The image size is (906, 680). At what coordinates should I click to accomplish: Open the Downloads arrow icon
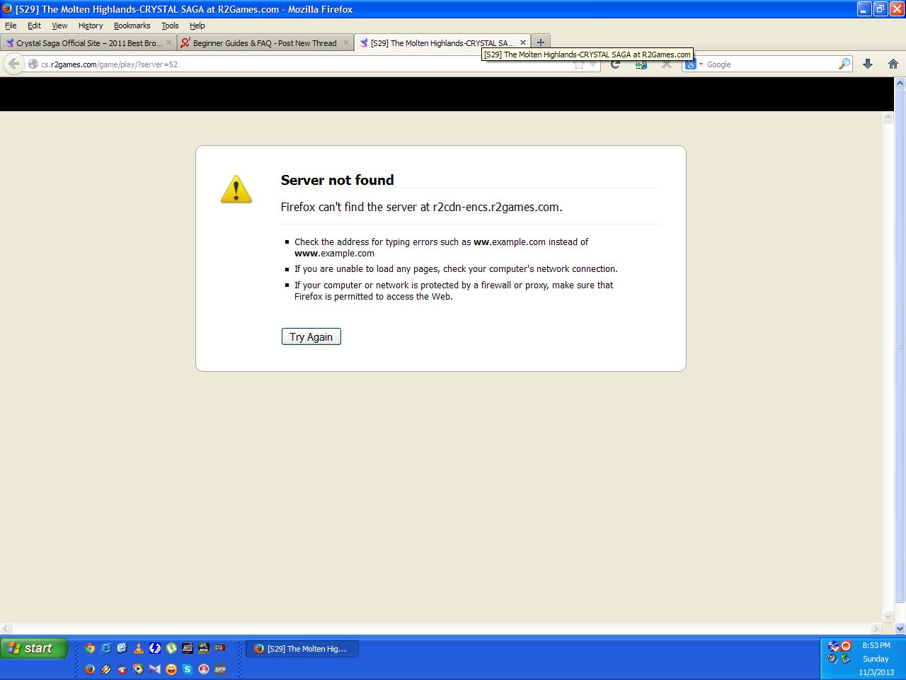867,64
